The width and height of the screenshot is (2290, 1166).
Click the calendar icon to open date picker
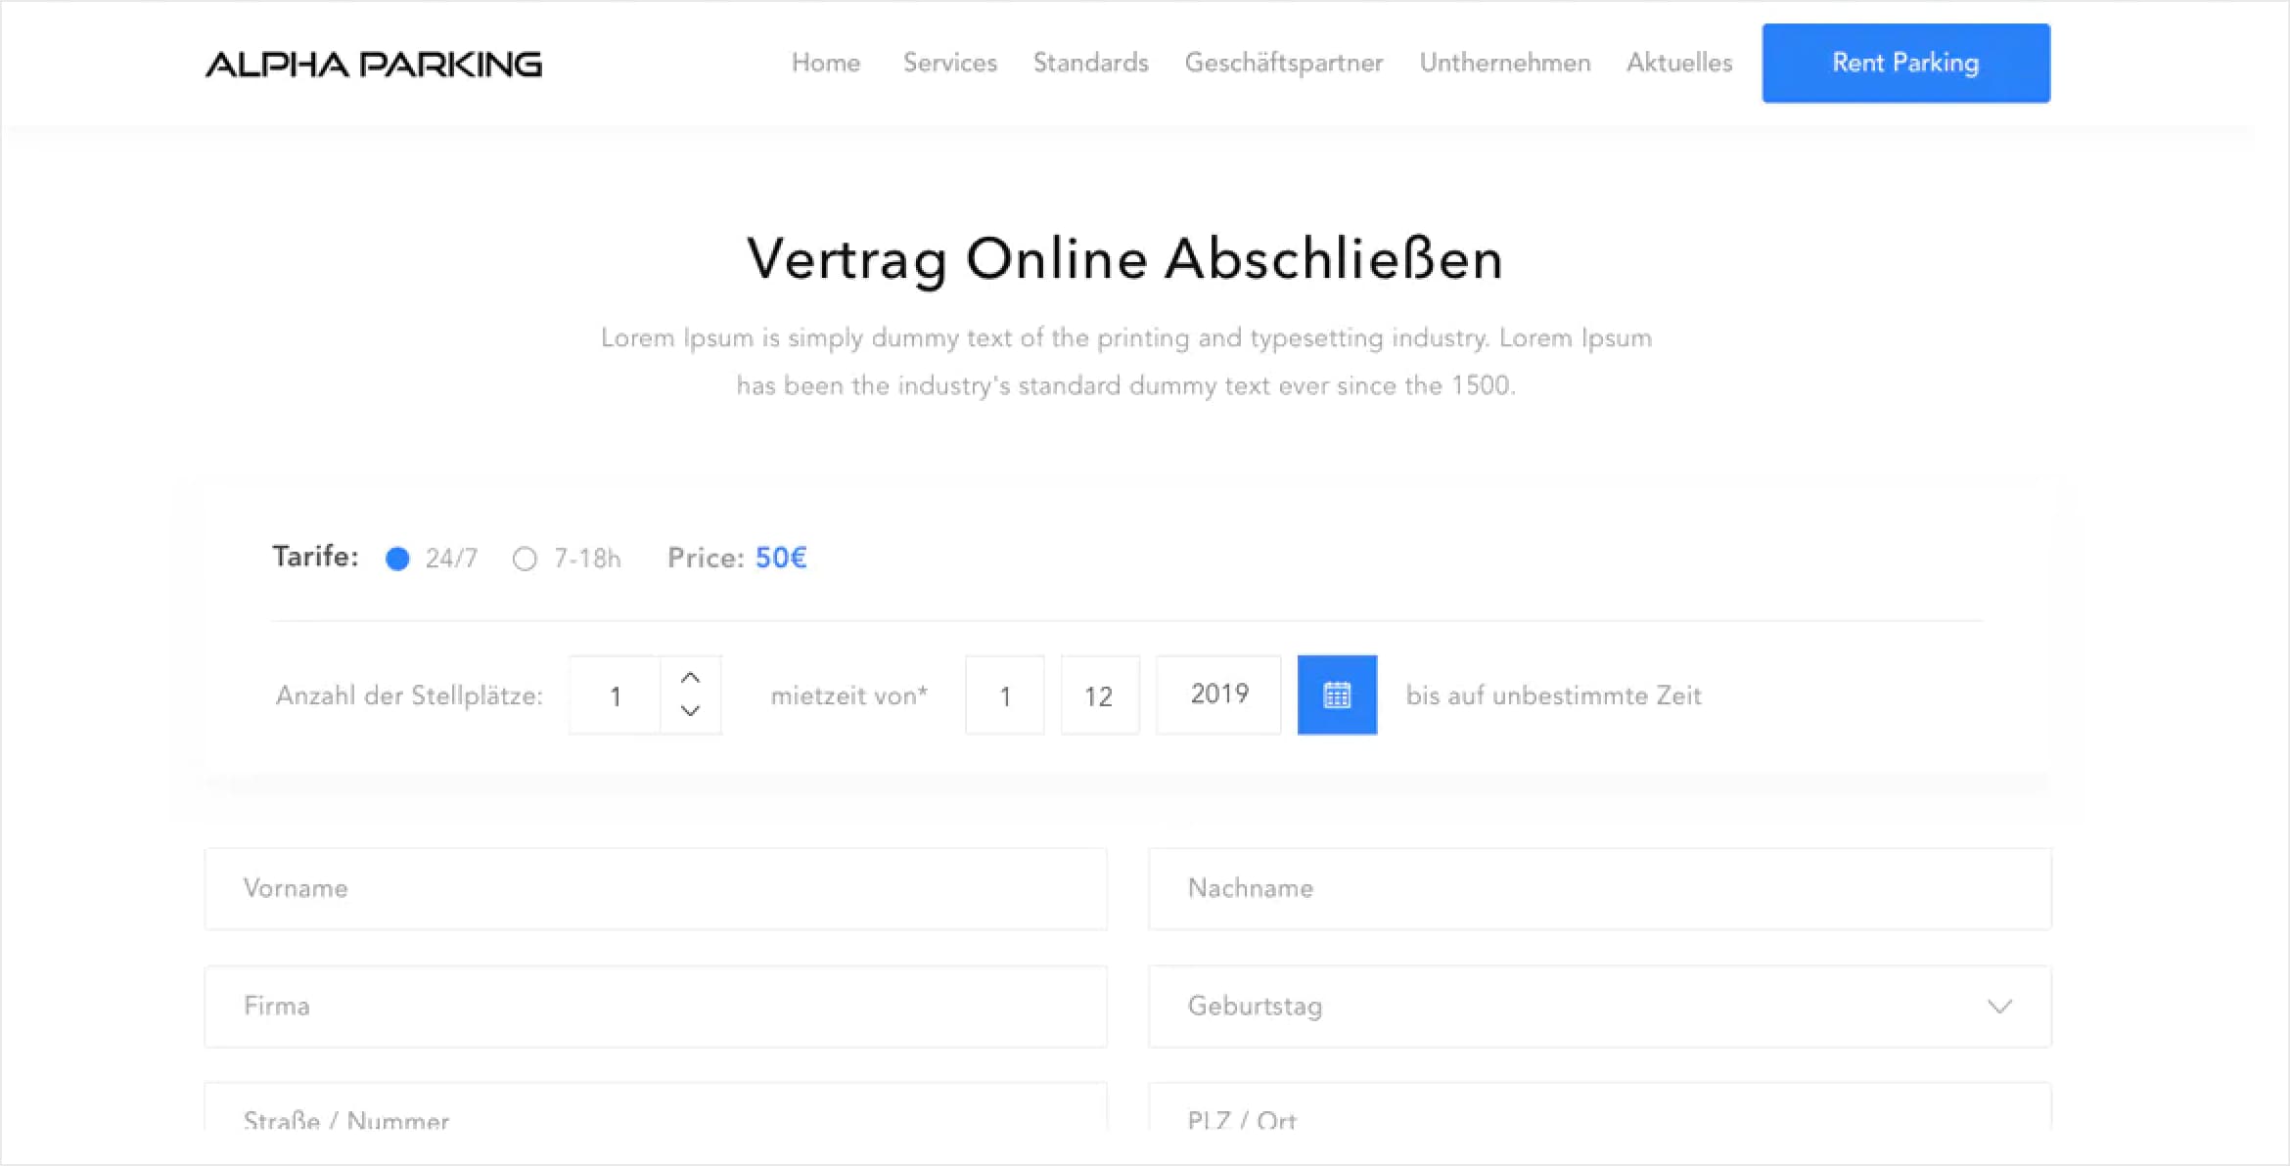click(1335, 695)
